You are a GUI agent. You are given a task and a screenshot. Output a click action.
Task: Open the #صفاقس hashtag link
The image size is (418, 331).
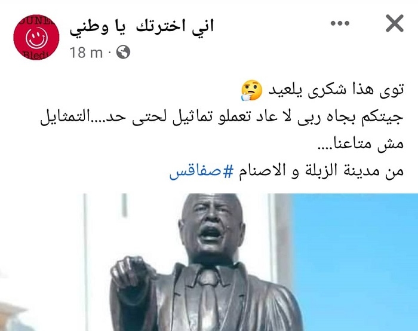[201, 171]
